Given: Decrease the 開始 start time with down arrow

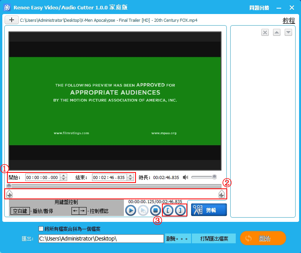Looking at the screenshot, I should pos(63,179).
